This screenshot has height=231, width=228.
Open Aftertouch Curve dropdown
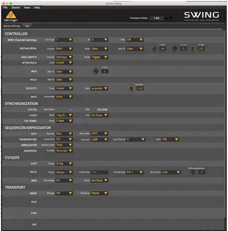coord(64,62)
